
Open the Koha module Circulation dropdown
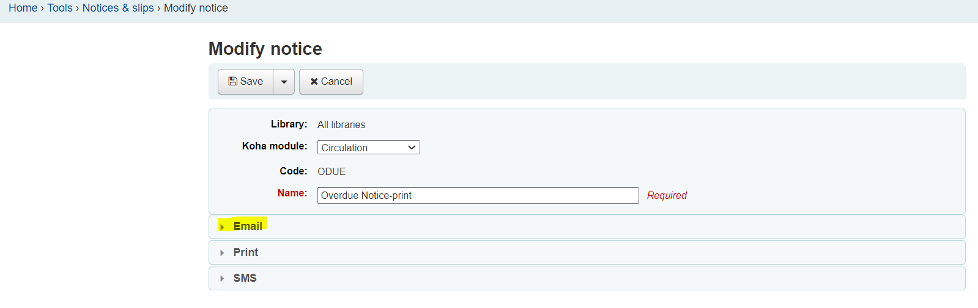368,148
